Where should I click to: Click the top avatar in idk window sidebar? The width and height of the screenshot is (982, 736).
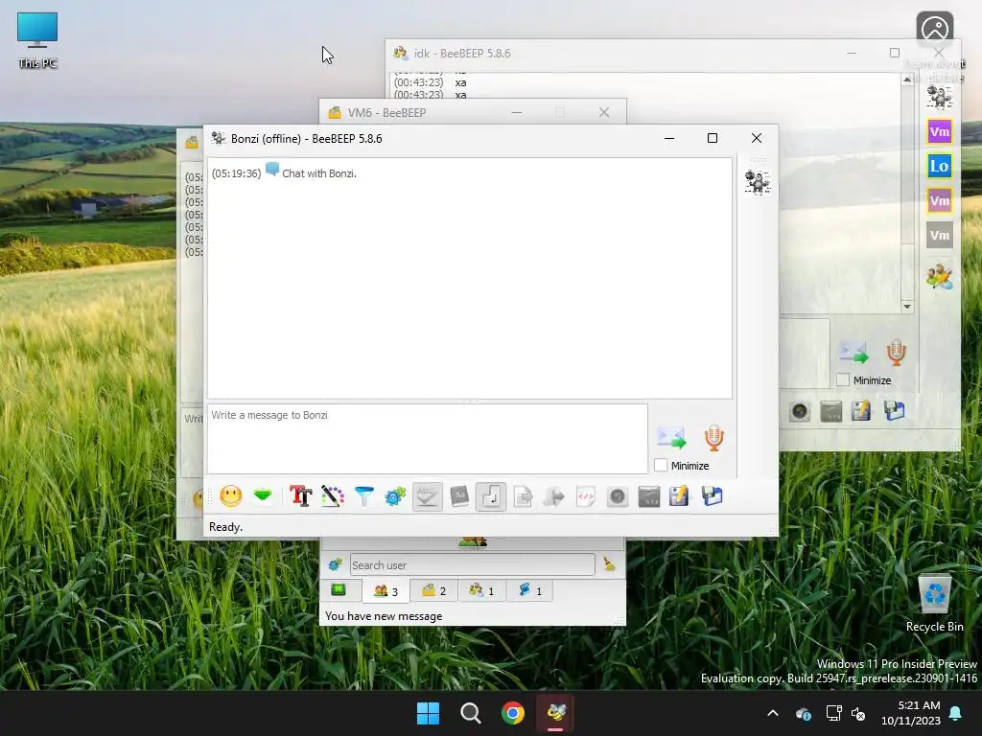[940, 97]
